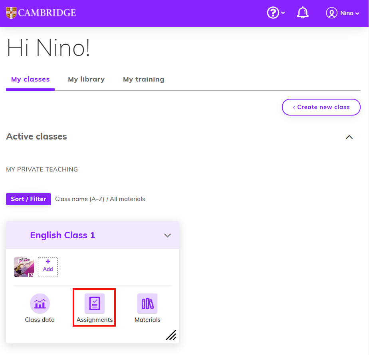
Task: Click the Add materials plus button
Action: click(48, 267)
